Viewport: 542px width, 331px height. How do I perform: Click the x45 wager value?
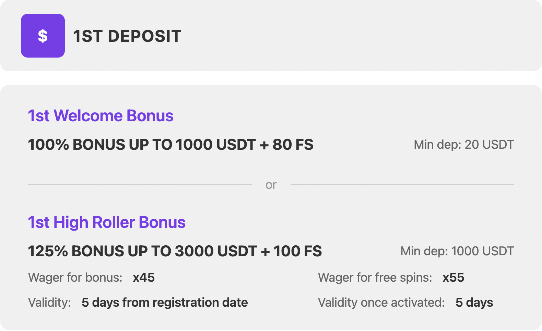[144, 278]
